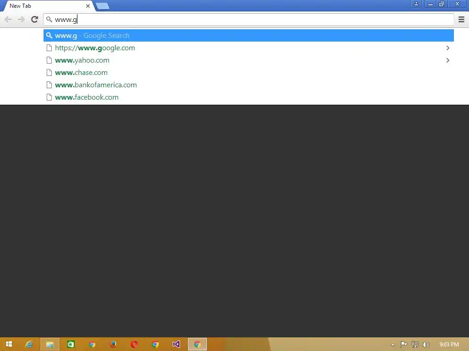Image resolution: width=469 pixels, height=351 pixels.
Task: Launch Opera from the taskbar
Action: pos(134,344)
